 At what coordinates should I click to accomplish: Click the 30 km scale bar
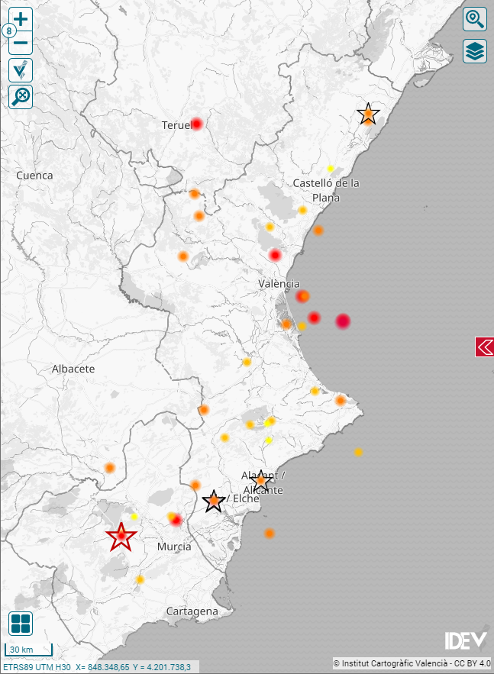click(x=28, y=650)
